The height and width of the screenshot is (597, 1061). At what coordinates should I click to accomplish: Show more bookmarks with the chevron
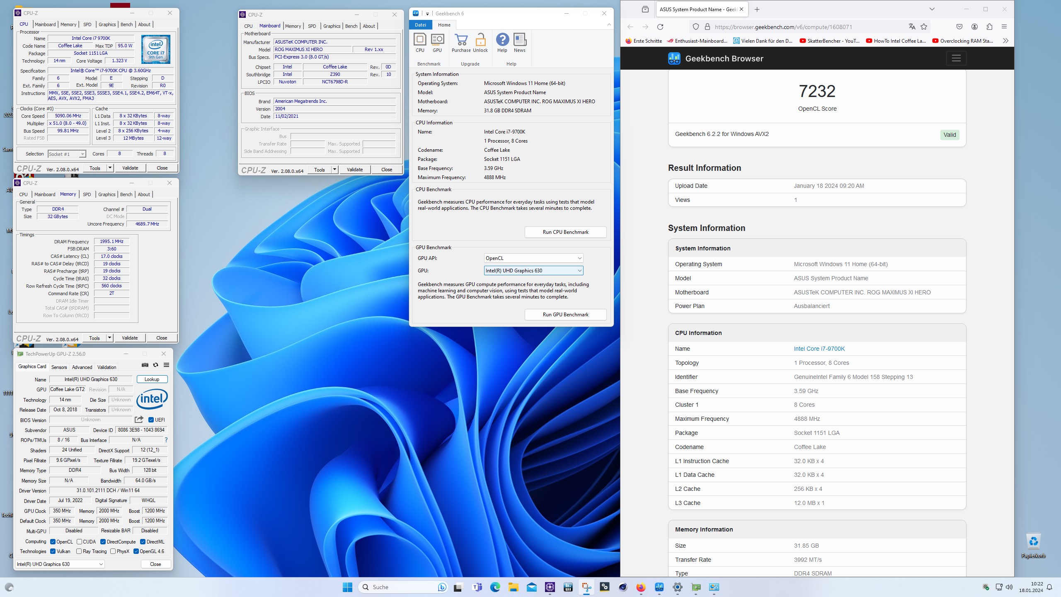(x=1005, y=41)
